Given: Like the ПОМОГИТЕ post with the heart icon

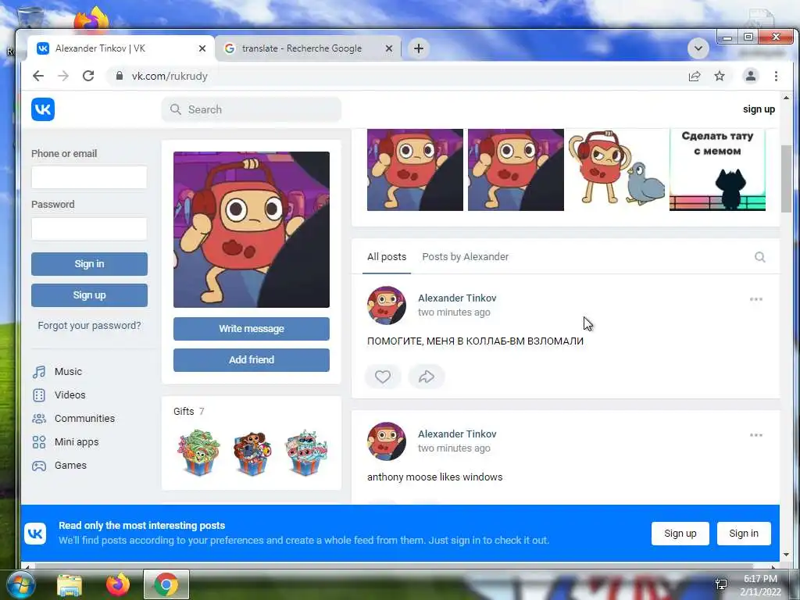Looking at the screenshot, I should pyautogui.click(x=383, y=377).
